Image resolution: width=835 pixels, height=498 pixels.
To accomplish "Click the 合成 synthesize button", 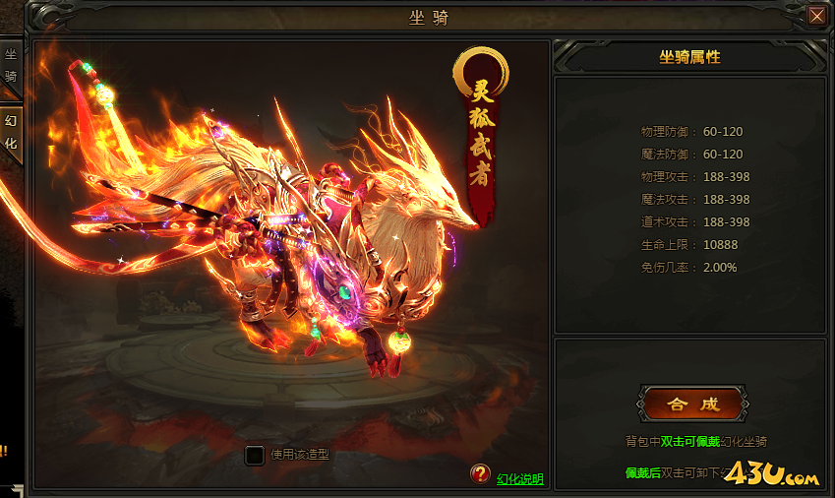I will coord(692,405).
